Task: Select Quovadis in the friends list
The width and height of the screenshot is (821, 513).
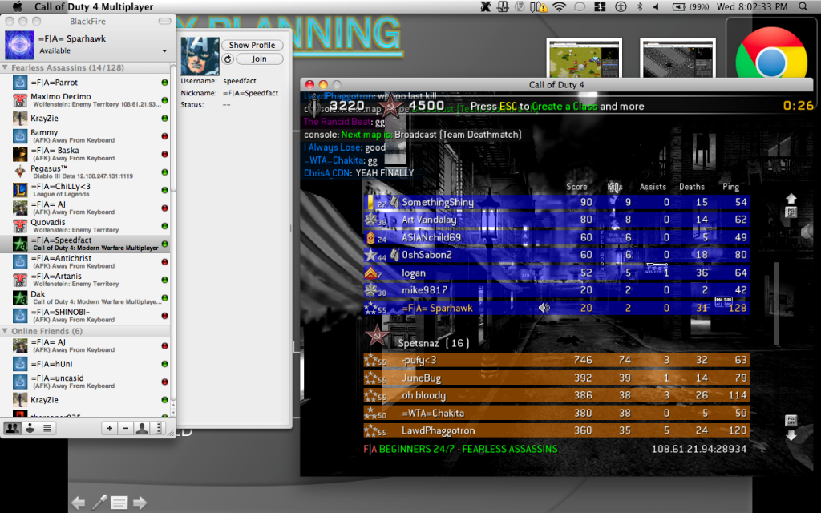Action: (85, 225)
